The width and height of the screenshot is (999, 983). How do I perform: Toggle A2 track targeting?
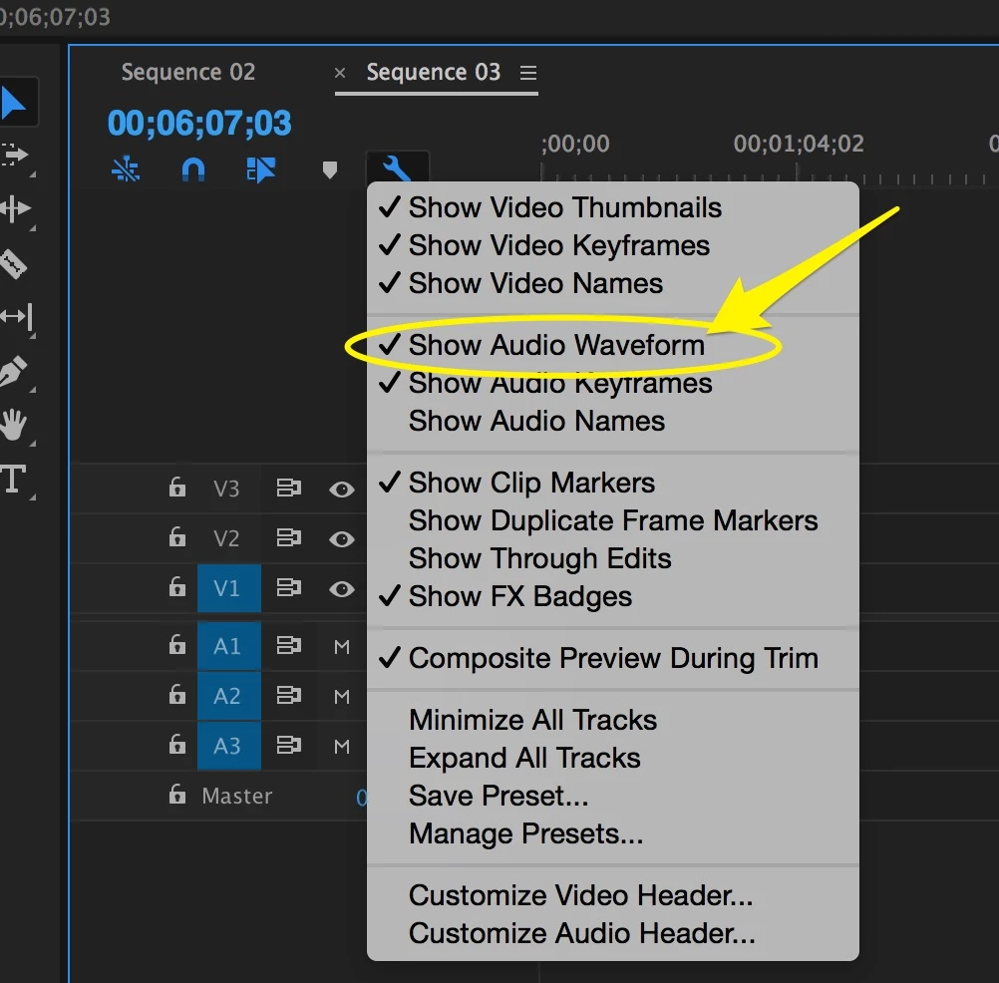click(228, 696)
